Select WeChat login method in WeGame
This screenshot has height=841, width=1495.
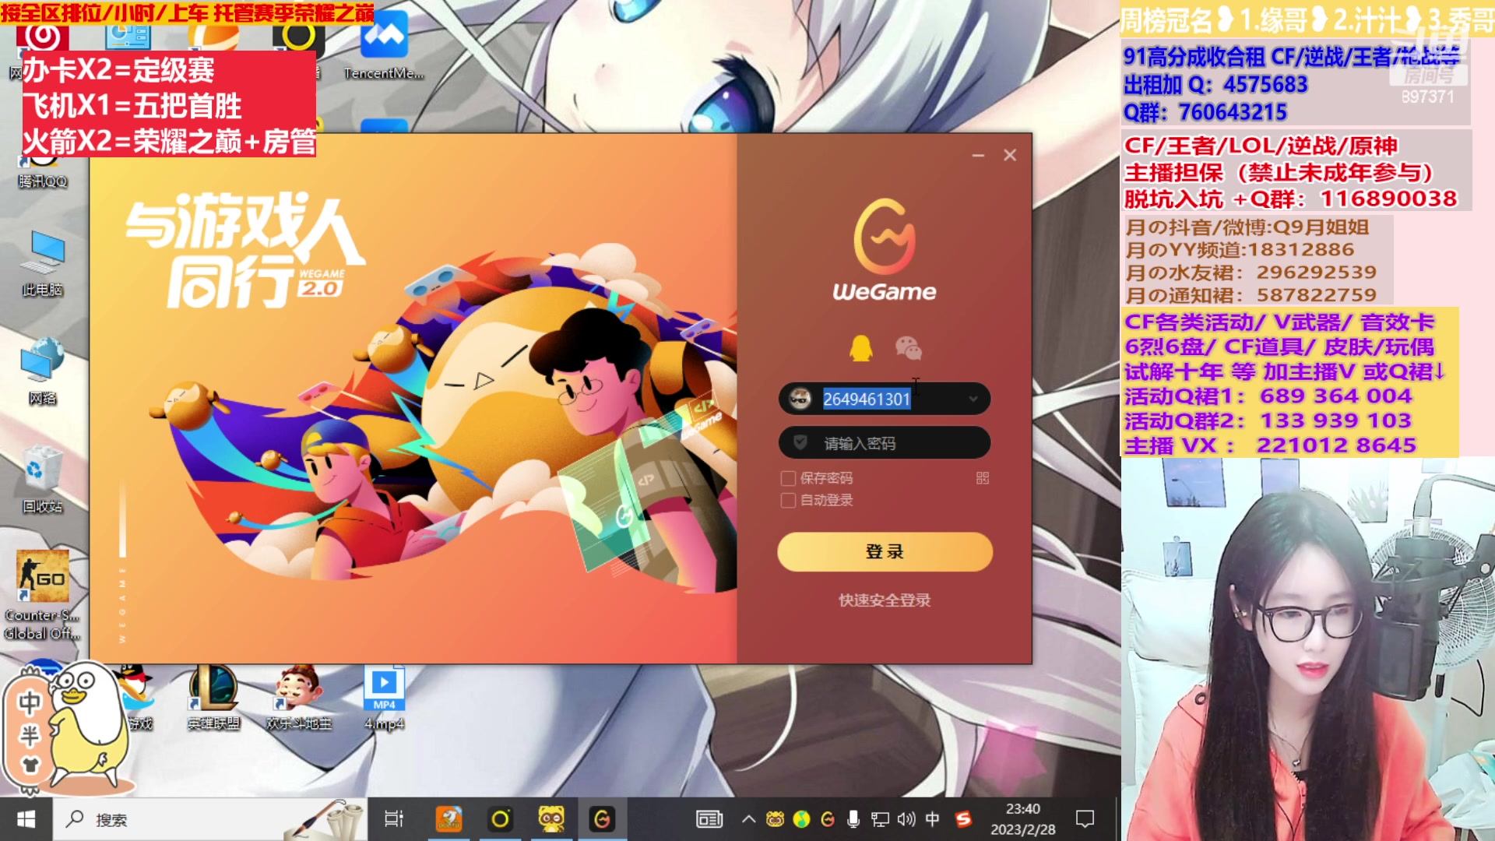point(908,348)
